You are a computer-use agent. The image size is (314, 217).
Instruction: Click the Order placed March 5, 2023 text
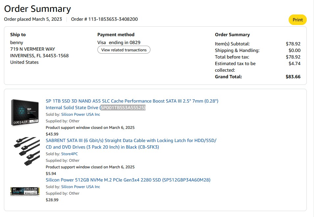(x=33, y=19)
